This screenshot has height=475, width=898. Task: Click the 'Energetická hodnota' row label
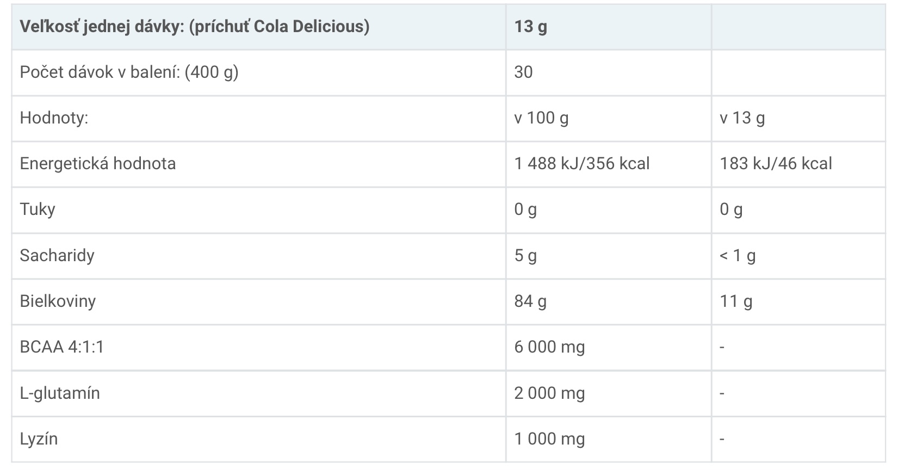point(98,164)
